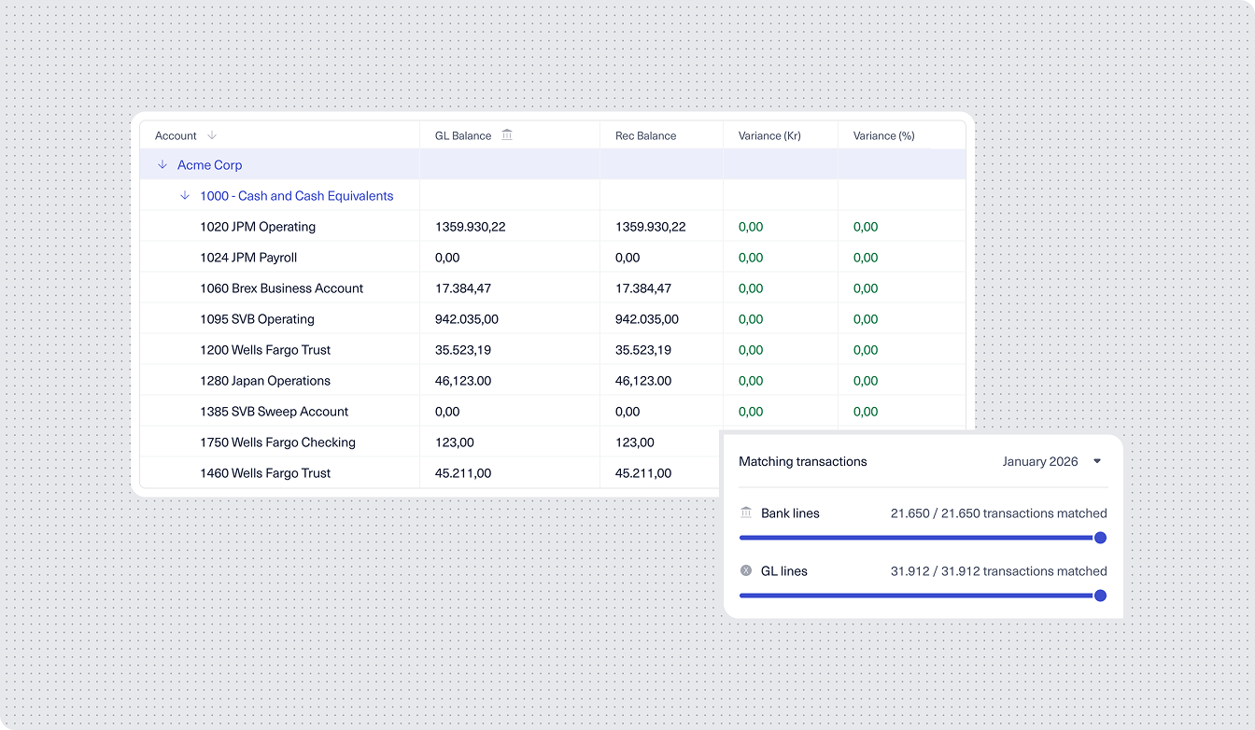Click GL Balance value for 1095 SVB Operating

(467, 319)
